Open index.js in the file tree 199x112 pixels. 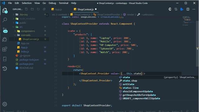(x=25, y=52)
